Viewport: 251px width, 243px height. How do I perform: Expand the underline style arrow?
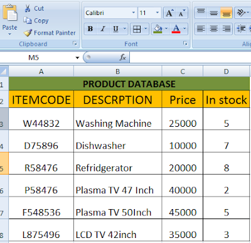125,29
